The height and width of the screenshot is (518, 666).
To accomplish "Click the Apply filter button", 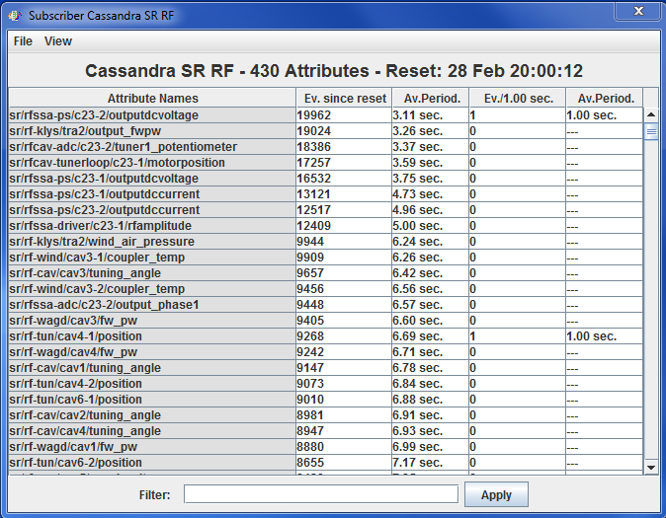I will pyautogui.click(x=496, y=494).
